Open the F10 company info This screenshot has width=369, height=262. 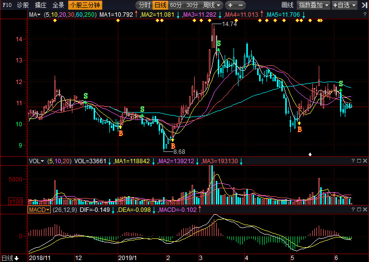(7, 5)
